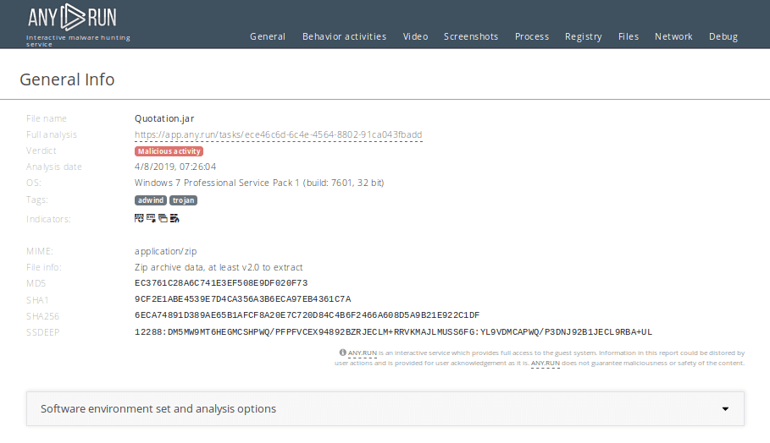Image resolution: width=770 pixels, height=443 pixels.
Task: Jump to the Video section
Action: coord(415,36)
